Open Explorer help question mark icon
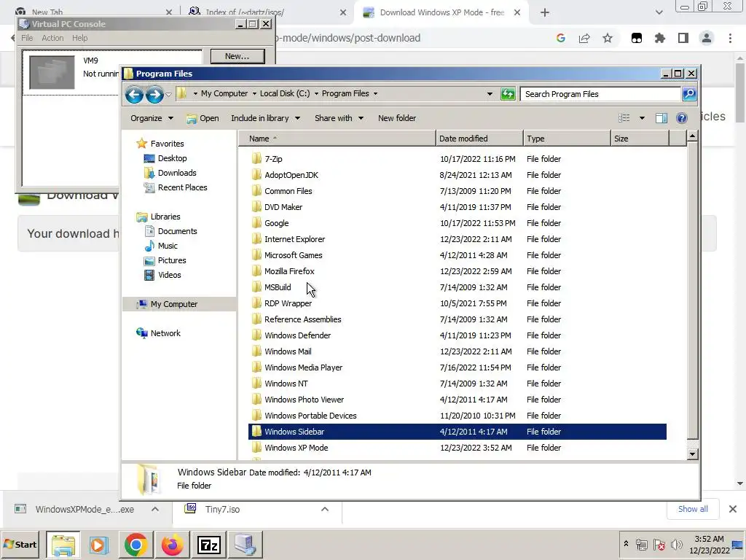Viewport: 746px width, 560px height. 681,118
